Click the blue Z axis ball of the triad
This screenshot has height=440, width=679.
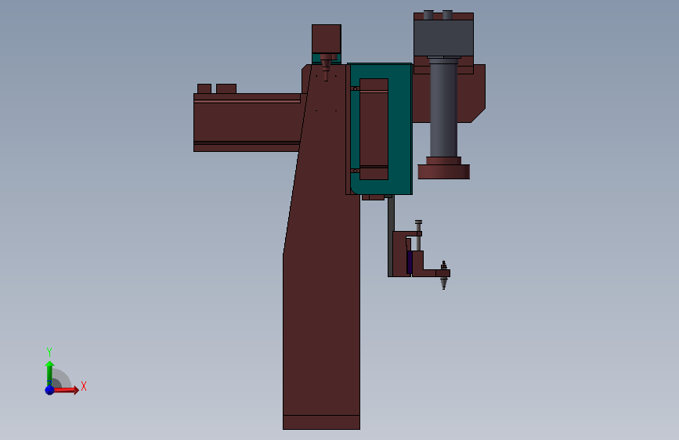(49, 390)
